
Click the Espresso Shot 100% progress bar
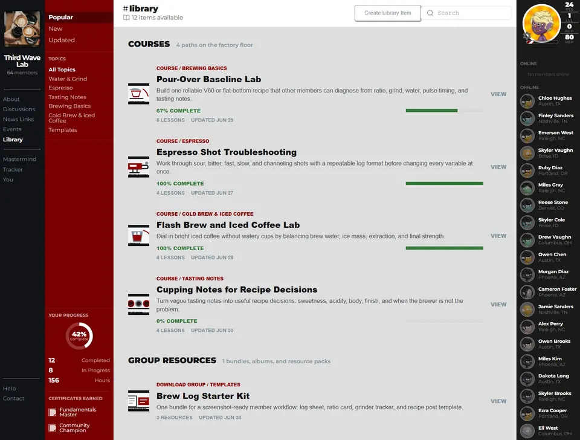(x=444, y=183)
